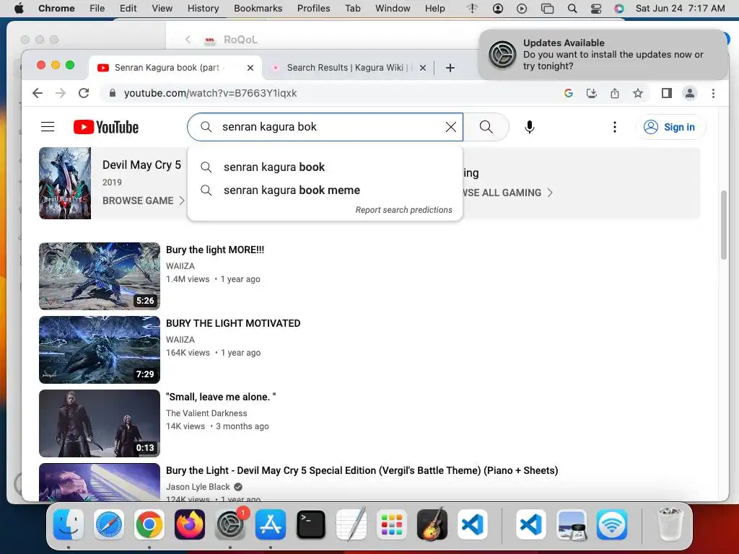
Task: Open the Devil May Cry 5 title
Action: click(141, 165)
